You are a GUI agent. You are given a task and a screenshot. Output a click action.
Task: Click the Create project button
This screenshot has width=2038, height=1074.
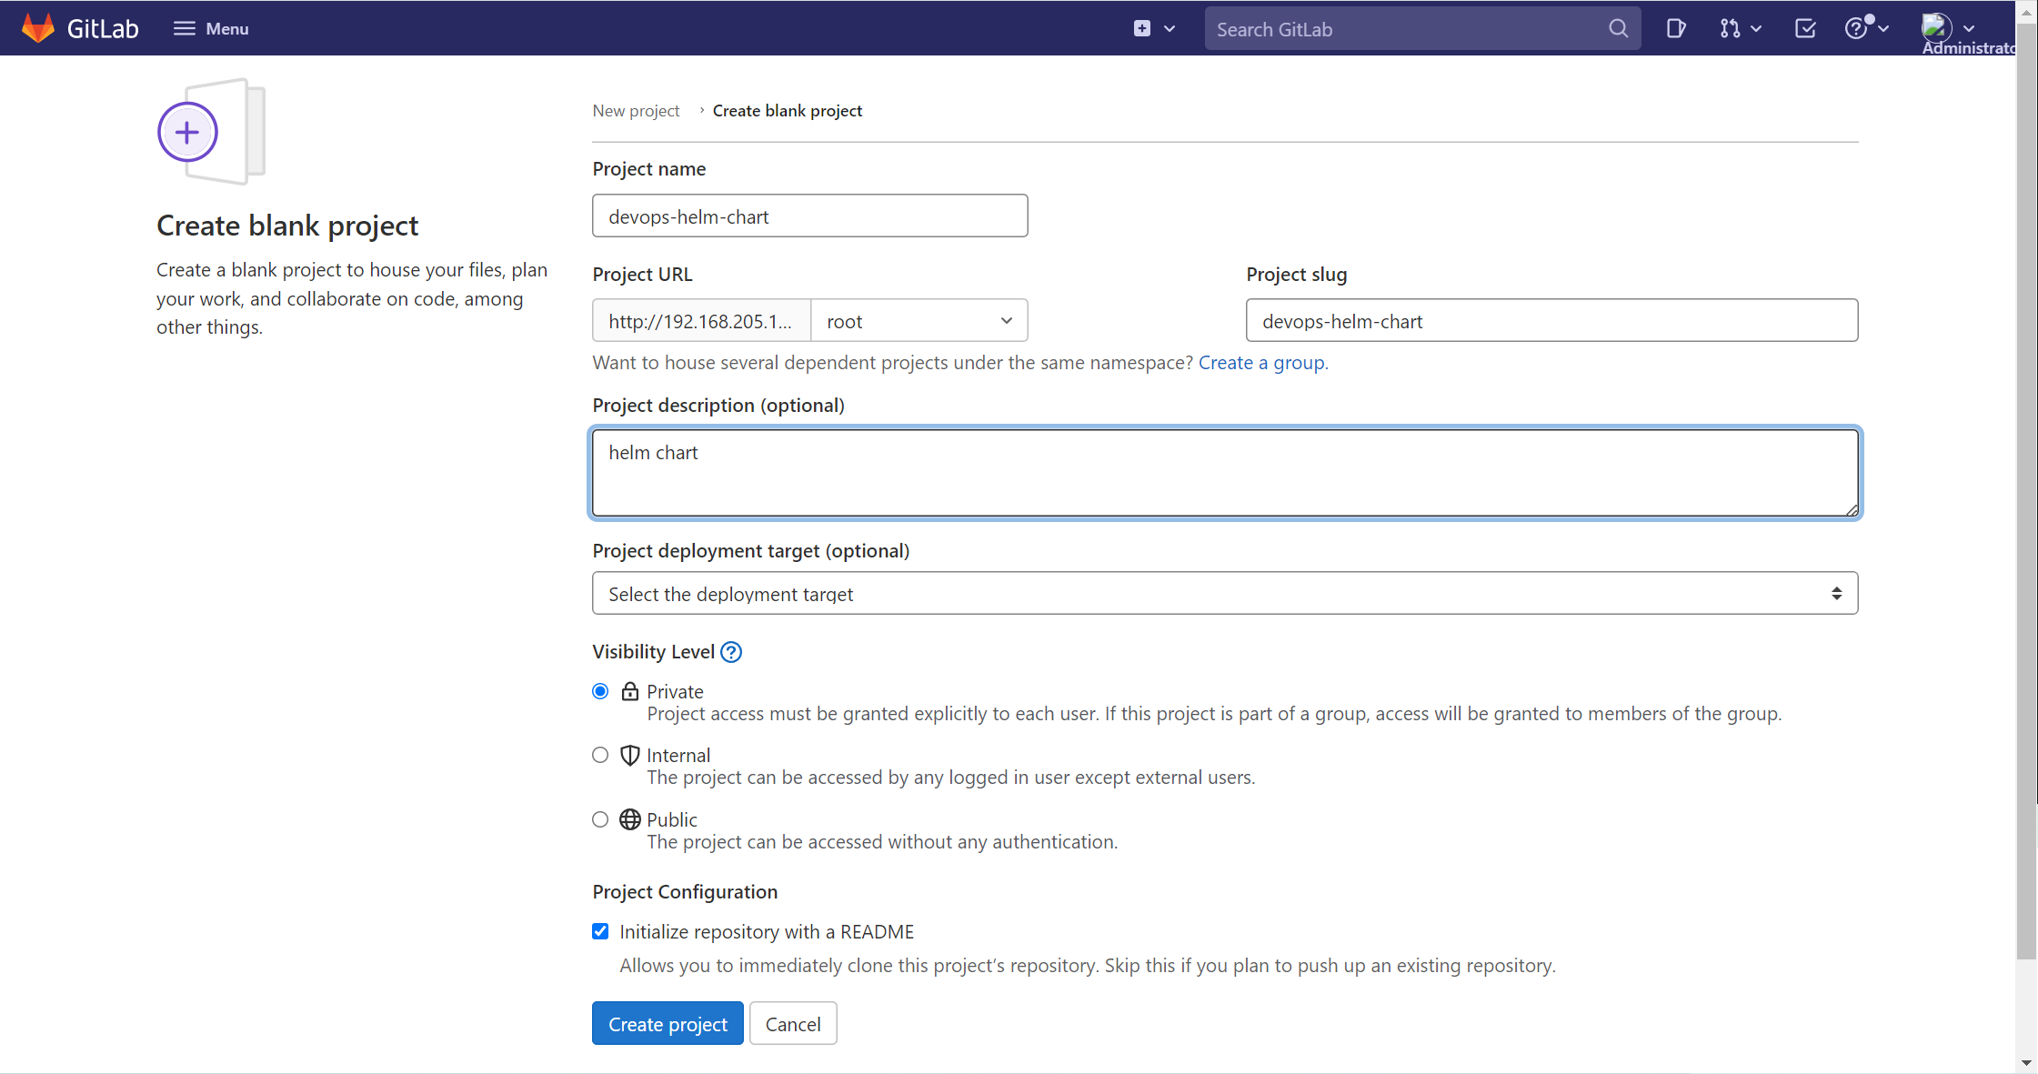668,1024
